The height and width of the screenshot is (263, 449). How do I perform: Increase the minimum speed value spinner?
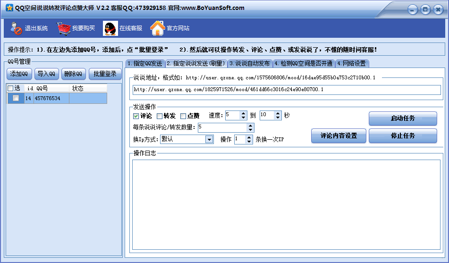[244, 113]
